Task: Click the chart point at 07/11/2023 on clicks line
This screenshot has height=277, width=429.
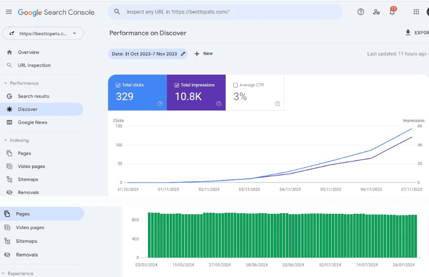Action: [x=412, y=129]
